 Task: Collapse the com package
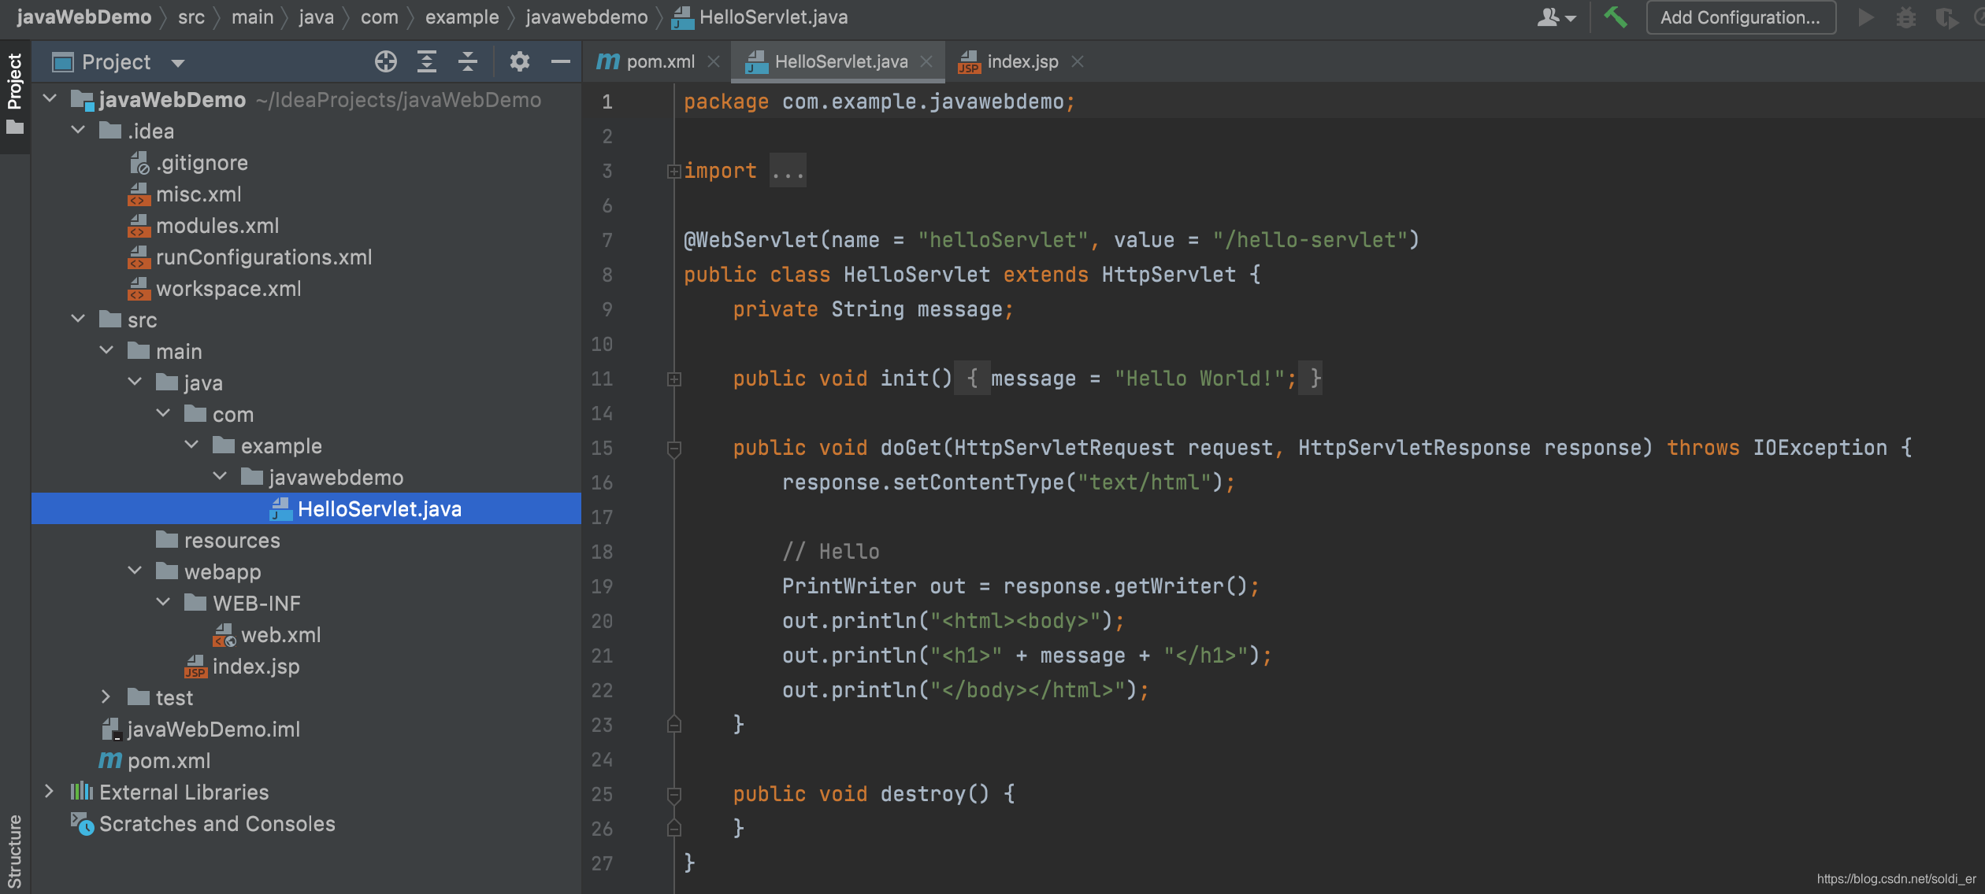[x=163, y=414]
